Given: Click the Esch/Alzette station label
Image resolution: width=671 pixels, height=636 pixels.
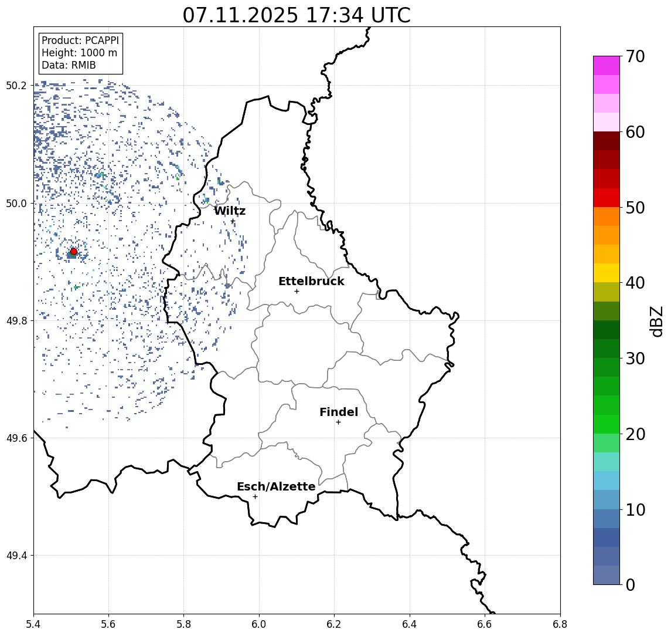Looking at the screenshot, I should pos(276,486).
